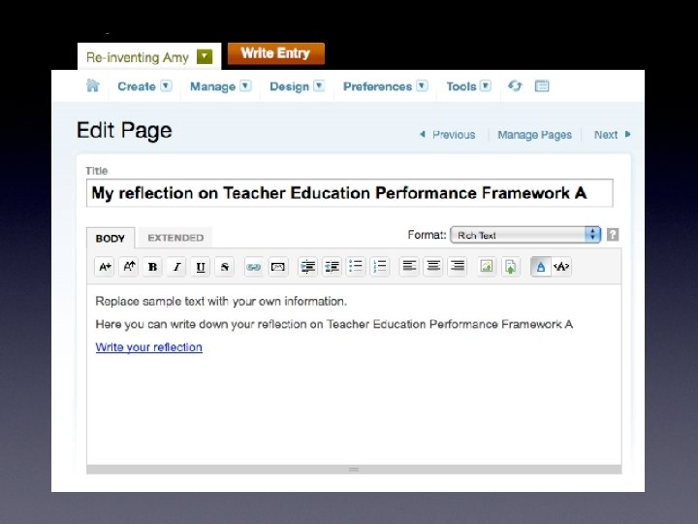Click 'Replace sample text' line in editor
The width and height of the screenshot is (698, 524).
tap(221, 301)
